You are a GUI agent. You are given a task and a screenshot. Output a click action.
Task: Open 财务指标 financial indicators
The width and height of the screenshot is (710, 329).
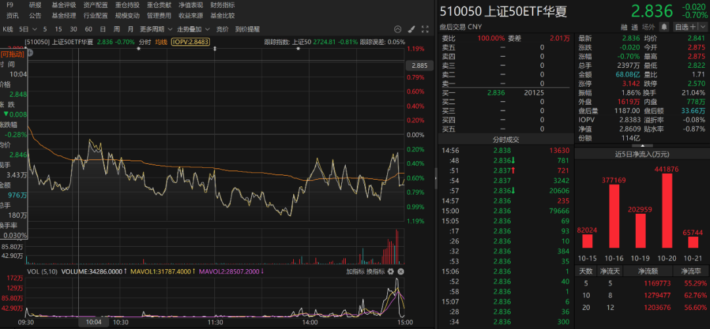click(222, 5)
